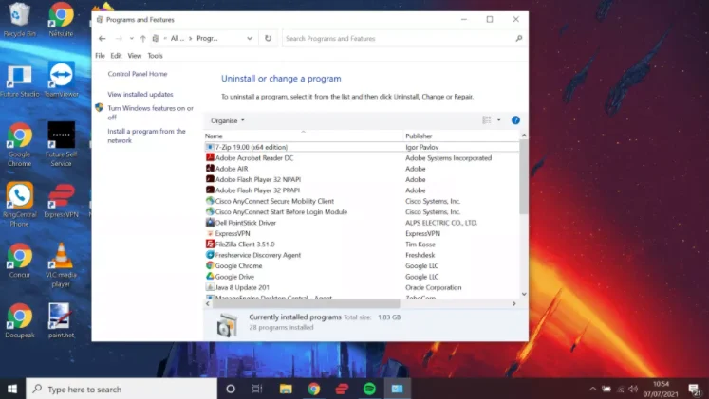This screenshot has width=709, height=399.
Task: Open Task View on the taskbar
Action: point(257,389)
